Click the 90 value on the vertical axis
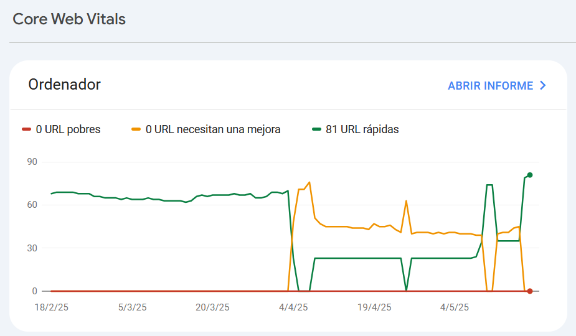Viewport: 576px width, 336px height. pos(31,162)
